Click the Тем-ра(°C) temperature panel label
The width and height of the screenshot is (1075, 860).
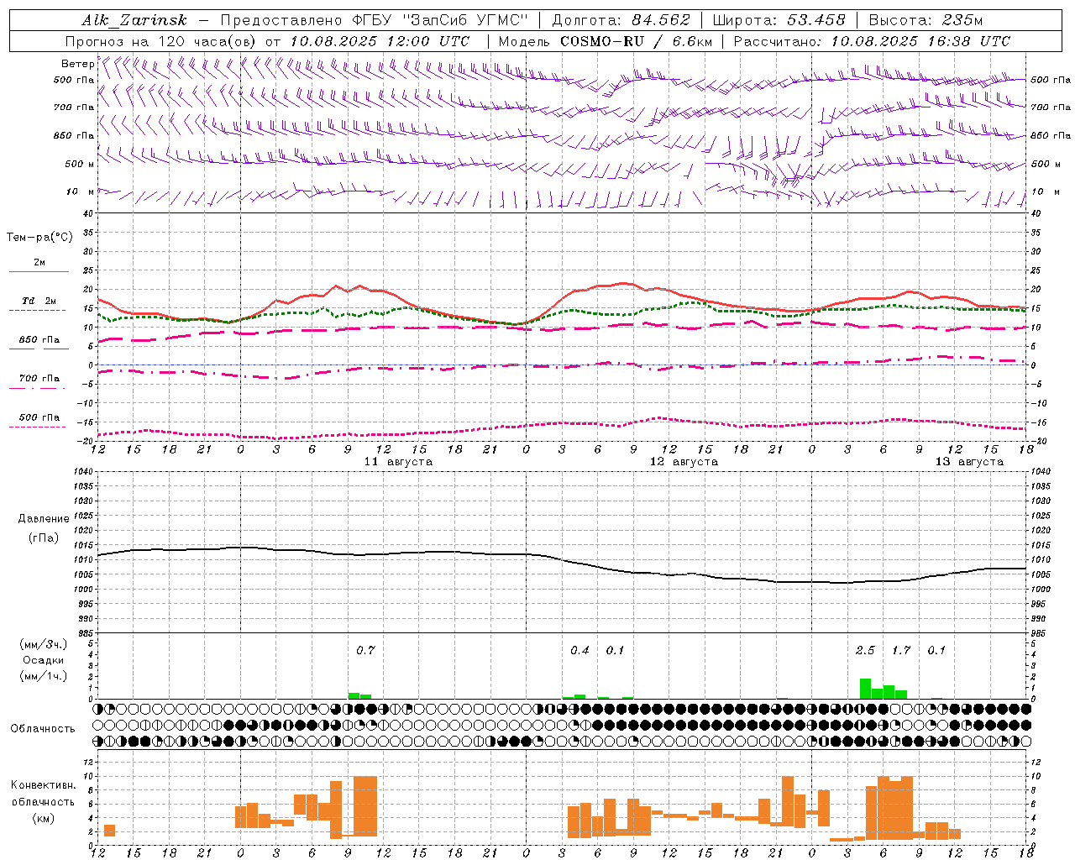(x=39, y=238)
